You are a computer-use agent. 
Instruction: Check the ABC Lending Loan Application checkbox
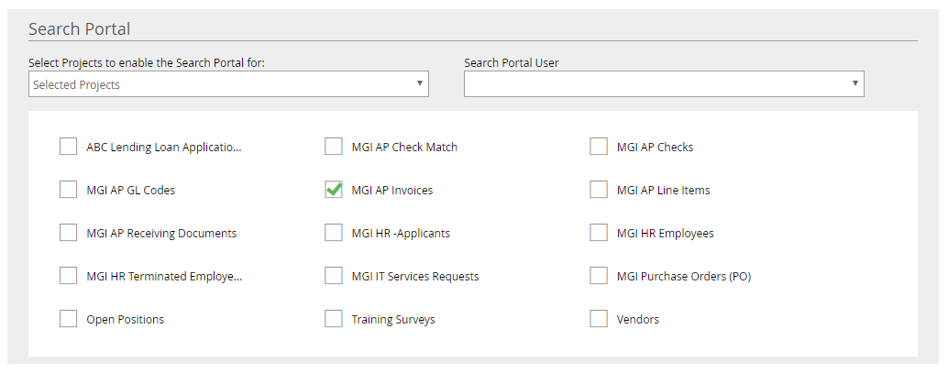[x=69, y=147]
